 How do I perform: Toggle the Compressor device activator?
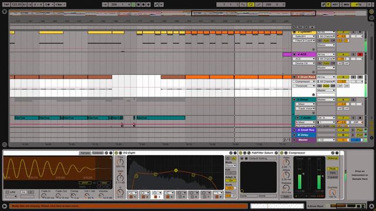[282, 153]
